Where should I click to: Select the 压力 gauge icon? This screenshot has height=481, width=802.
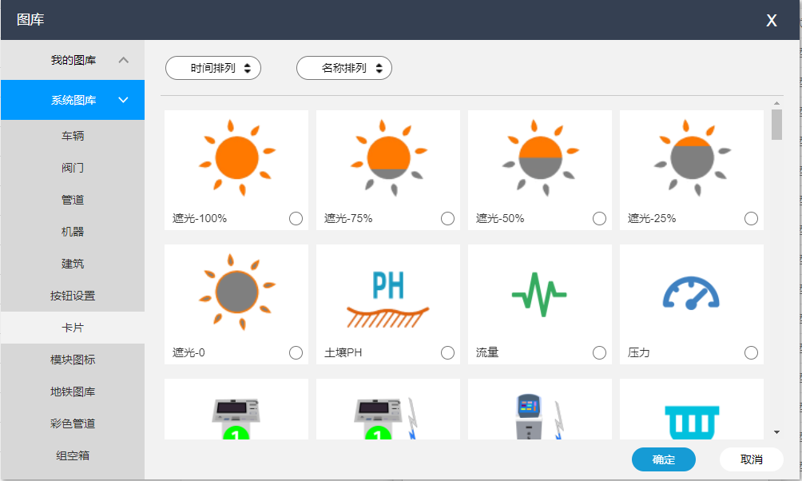tap(691, 290)
